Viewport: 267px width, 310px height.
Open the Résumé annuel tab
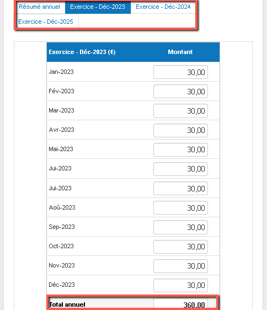[x=39, y=7]
